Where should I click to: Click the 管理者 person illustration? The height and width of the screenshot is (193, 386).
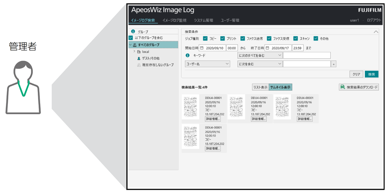tap(23, 87)
